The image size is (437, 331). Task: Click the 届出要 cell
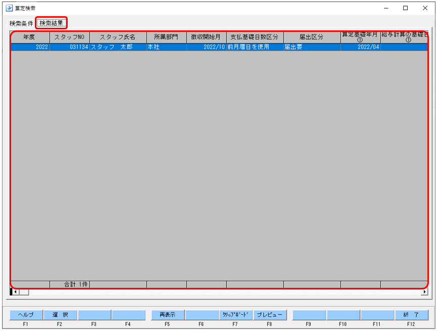312,47
